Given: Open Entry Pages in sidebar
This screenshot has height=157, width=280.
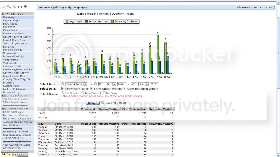Looking at the screenshot, I should tap(10, 24).
